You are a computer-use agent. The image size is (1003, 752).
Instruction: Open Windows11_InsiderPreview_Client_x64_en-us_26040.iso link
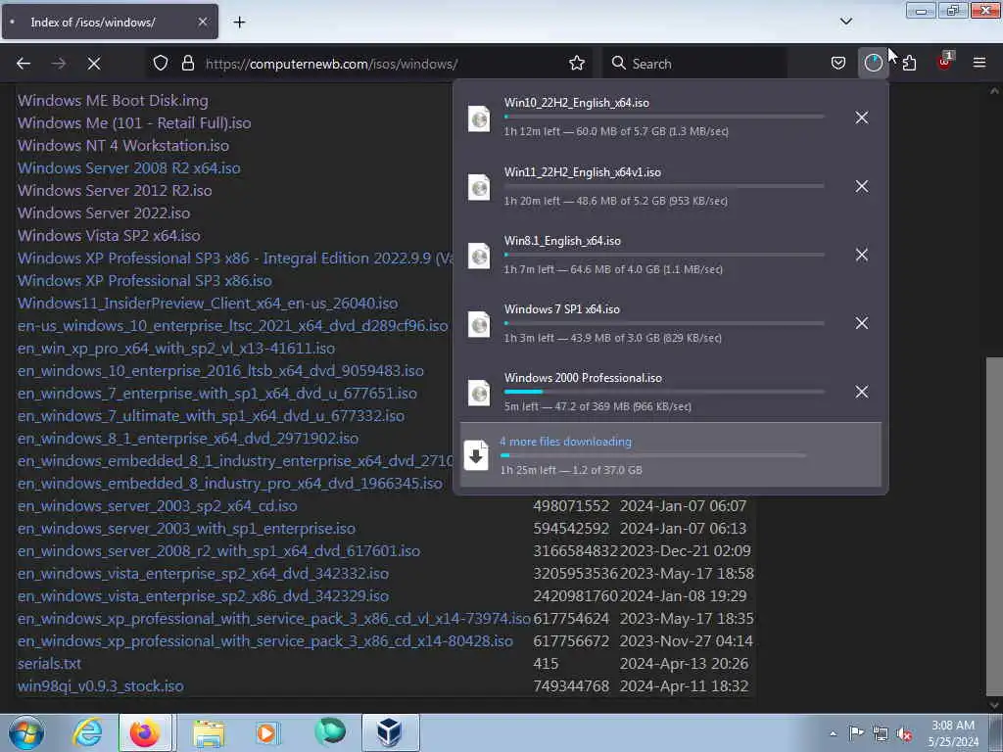[208, 304]
